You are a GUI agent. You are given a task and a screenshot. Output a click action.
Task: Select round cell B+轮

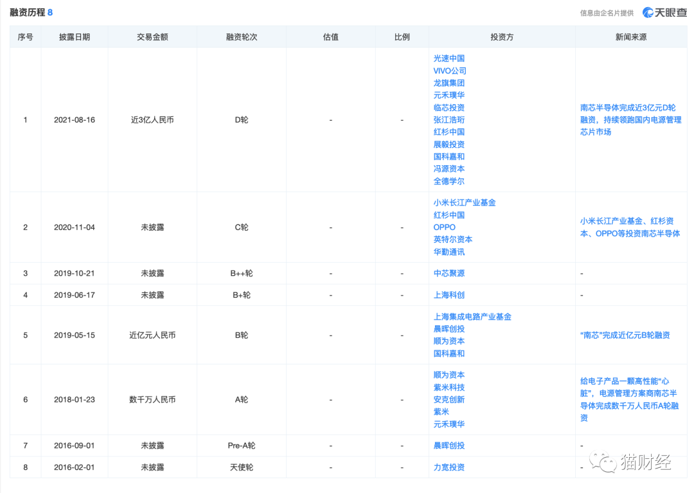point(241,295)
